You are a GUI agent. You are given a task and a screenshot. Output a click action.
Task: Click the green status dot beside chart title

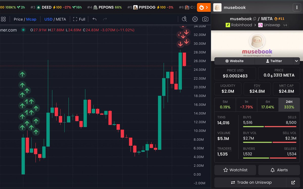coord(23,30)
